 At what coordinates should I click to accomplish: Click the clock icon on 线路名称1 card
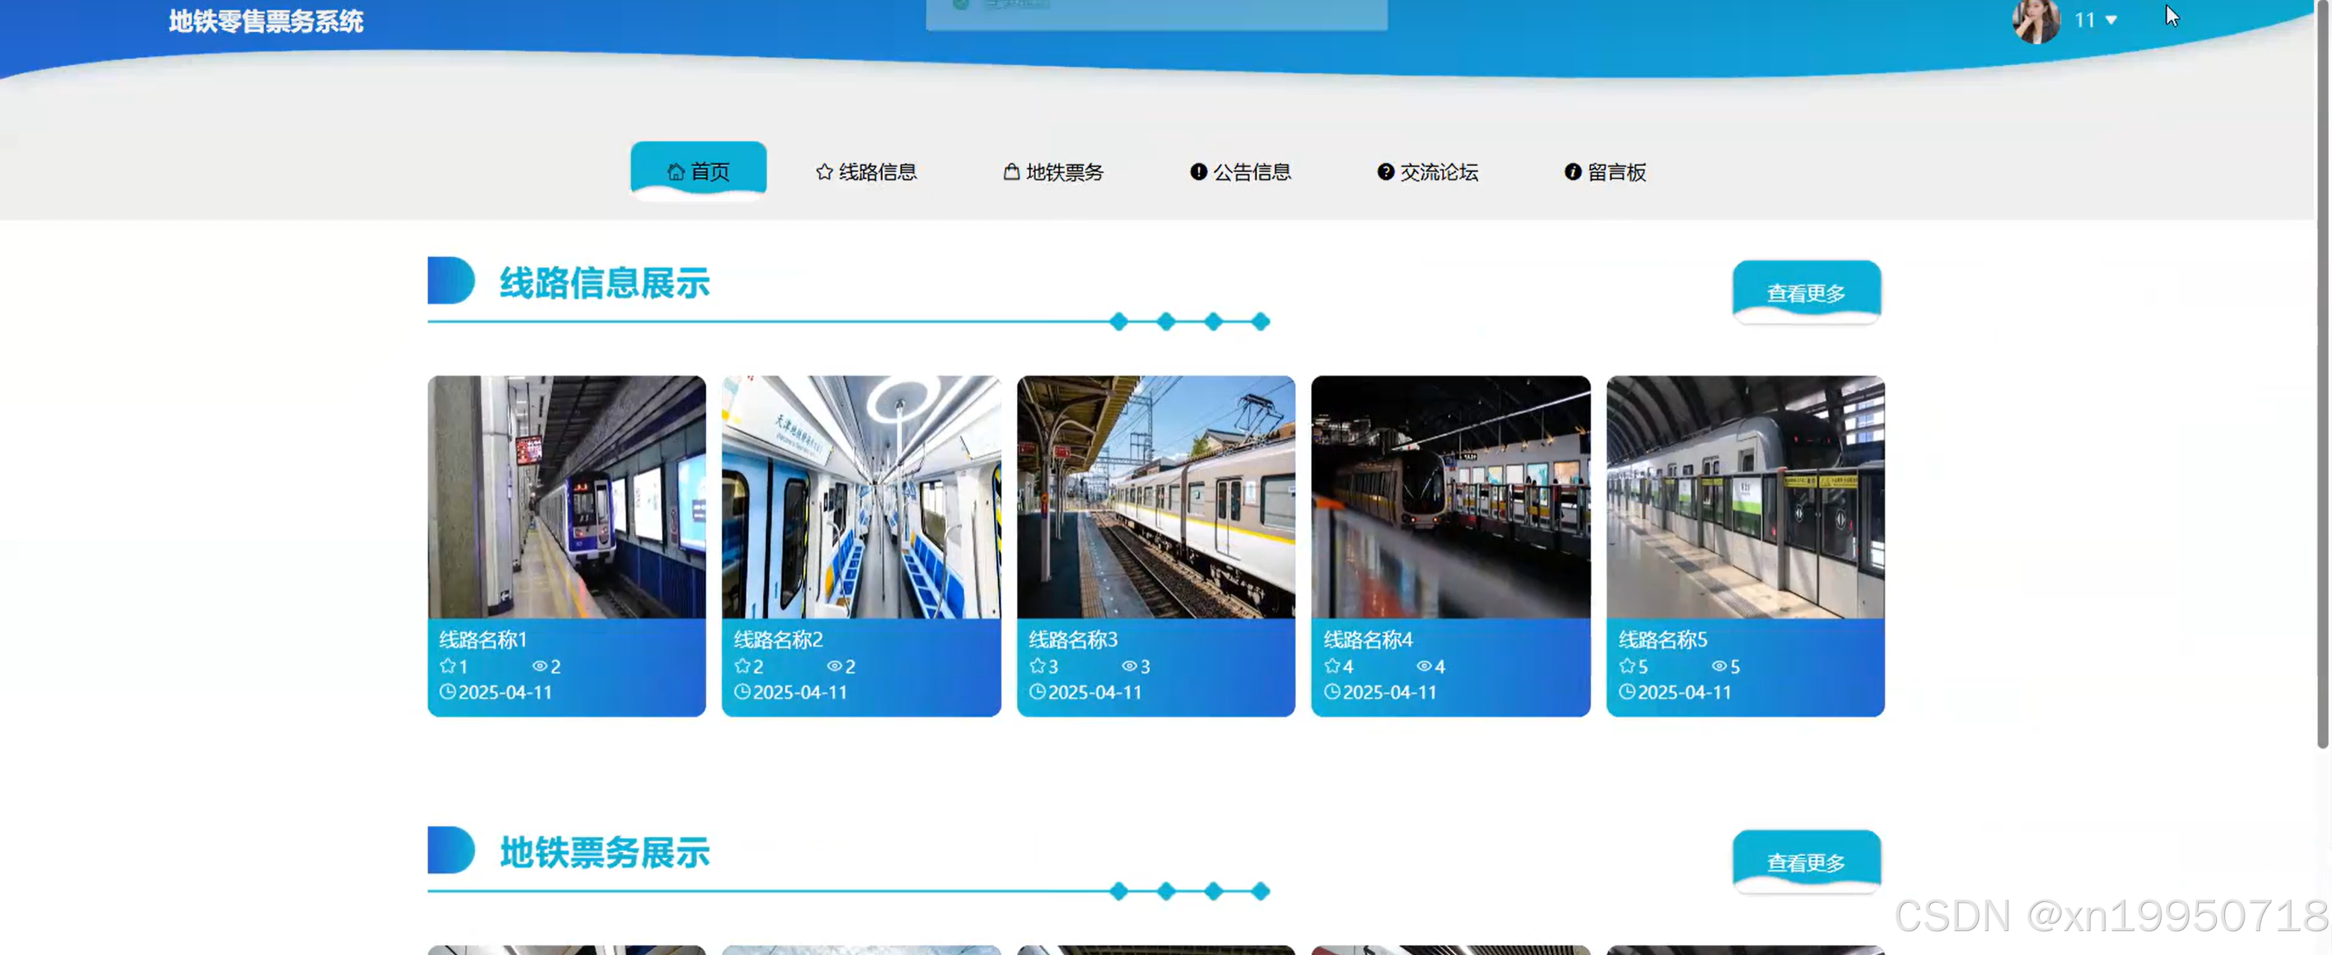click(447, 691)
